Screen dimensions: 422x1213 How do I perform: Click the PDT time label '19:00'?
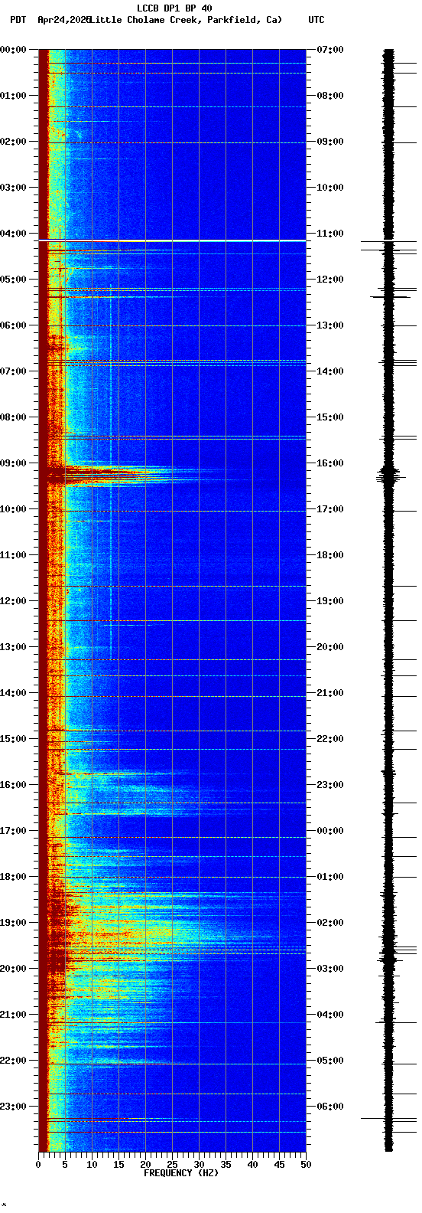tap(13, 923)
